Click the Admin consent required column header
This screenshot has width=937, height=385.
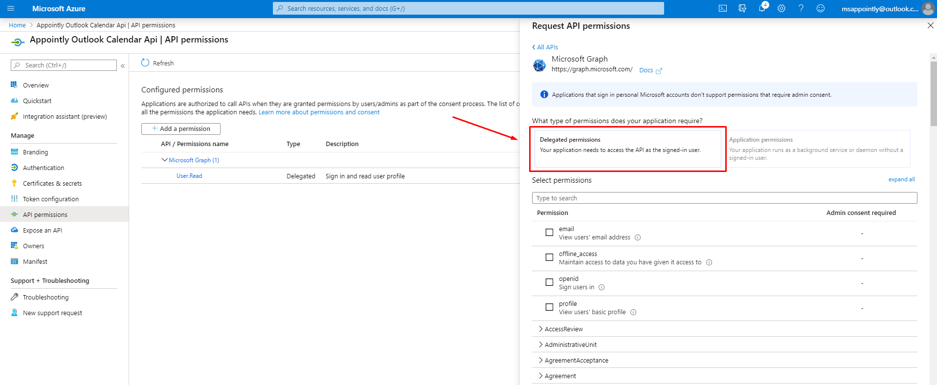pyautogui.click(x=861, y=213)
